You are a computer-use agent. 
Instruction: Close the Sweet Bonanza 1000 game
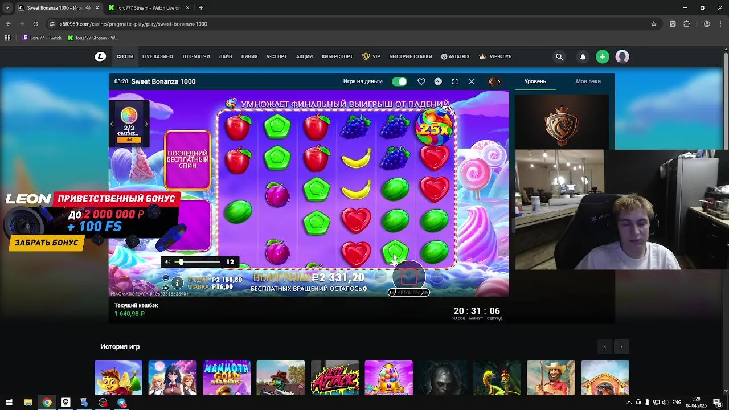[472, 81]
